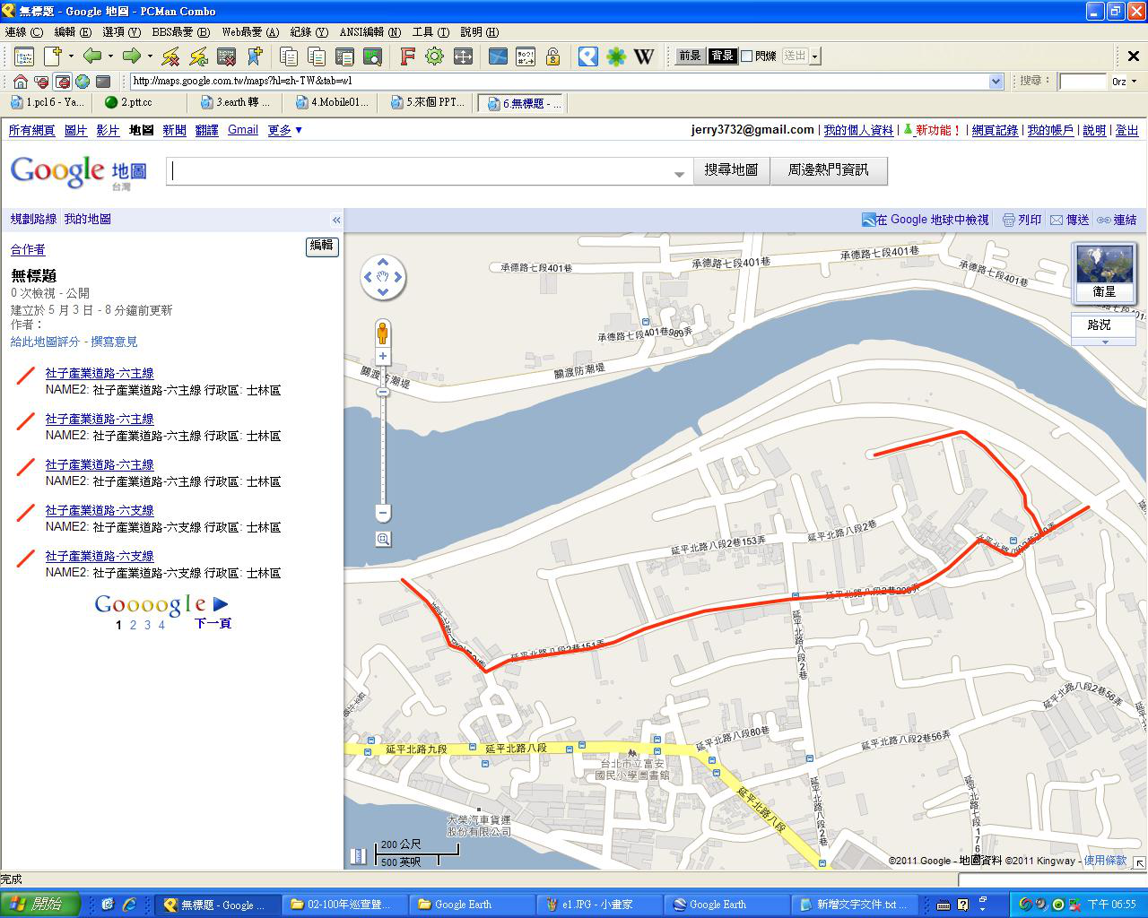Open the BBS最愛 (B) menu

pos(180,32)
